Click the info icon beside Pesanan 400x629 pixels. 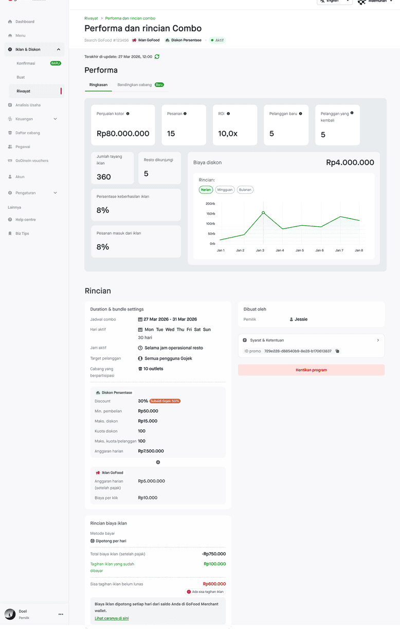tap(185, 114)
